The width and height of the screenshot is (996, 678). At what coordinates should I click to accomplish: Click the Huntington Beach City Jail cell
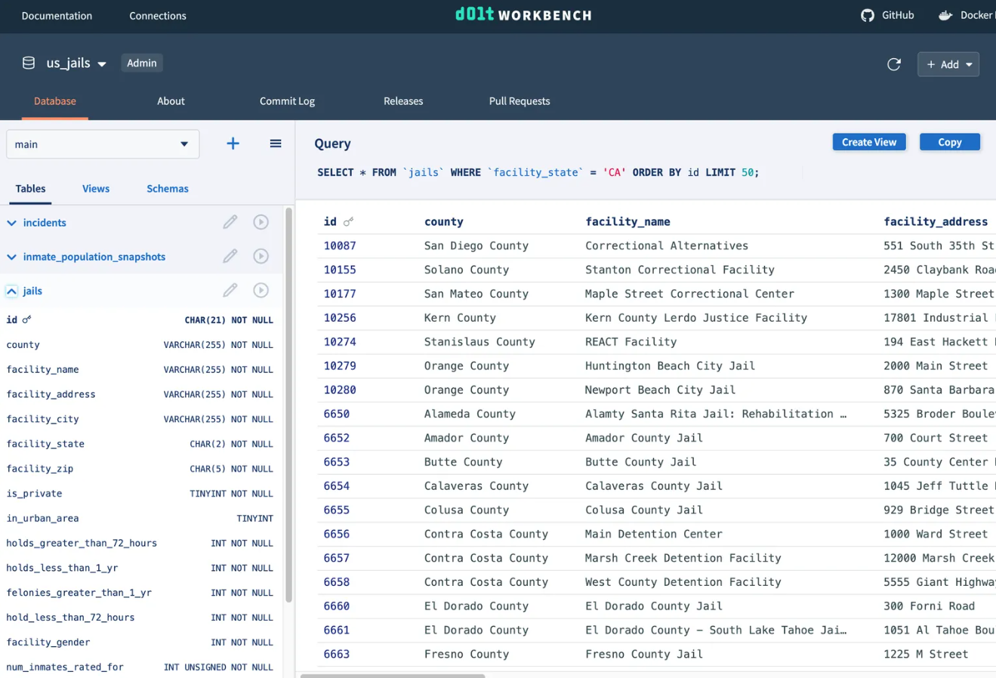click(670, 366)
